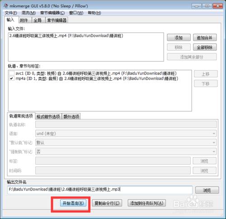
Task: Minimize the mkvmerge GUI window
Action: 197,6
